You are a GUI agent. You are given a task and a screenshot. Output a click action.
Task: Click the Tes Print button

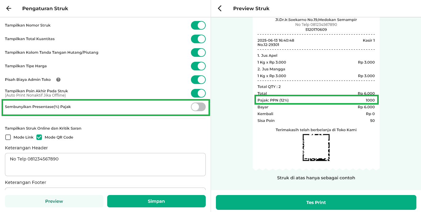point(316,202)
